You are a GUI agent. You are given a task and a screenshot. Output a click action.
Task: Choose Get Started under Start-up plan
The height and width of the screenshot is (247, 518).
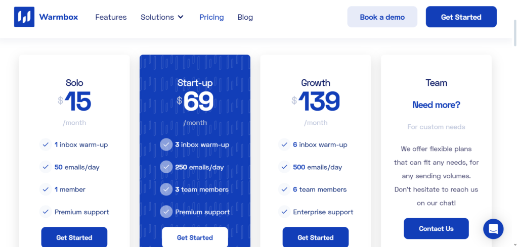(195, 237)
